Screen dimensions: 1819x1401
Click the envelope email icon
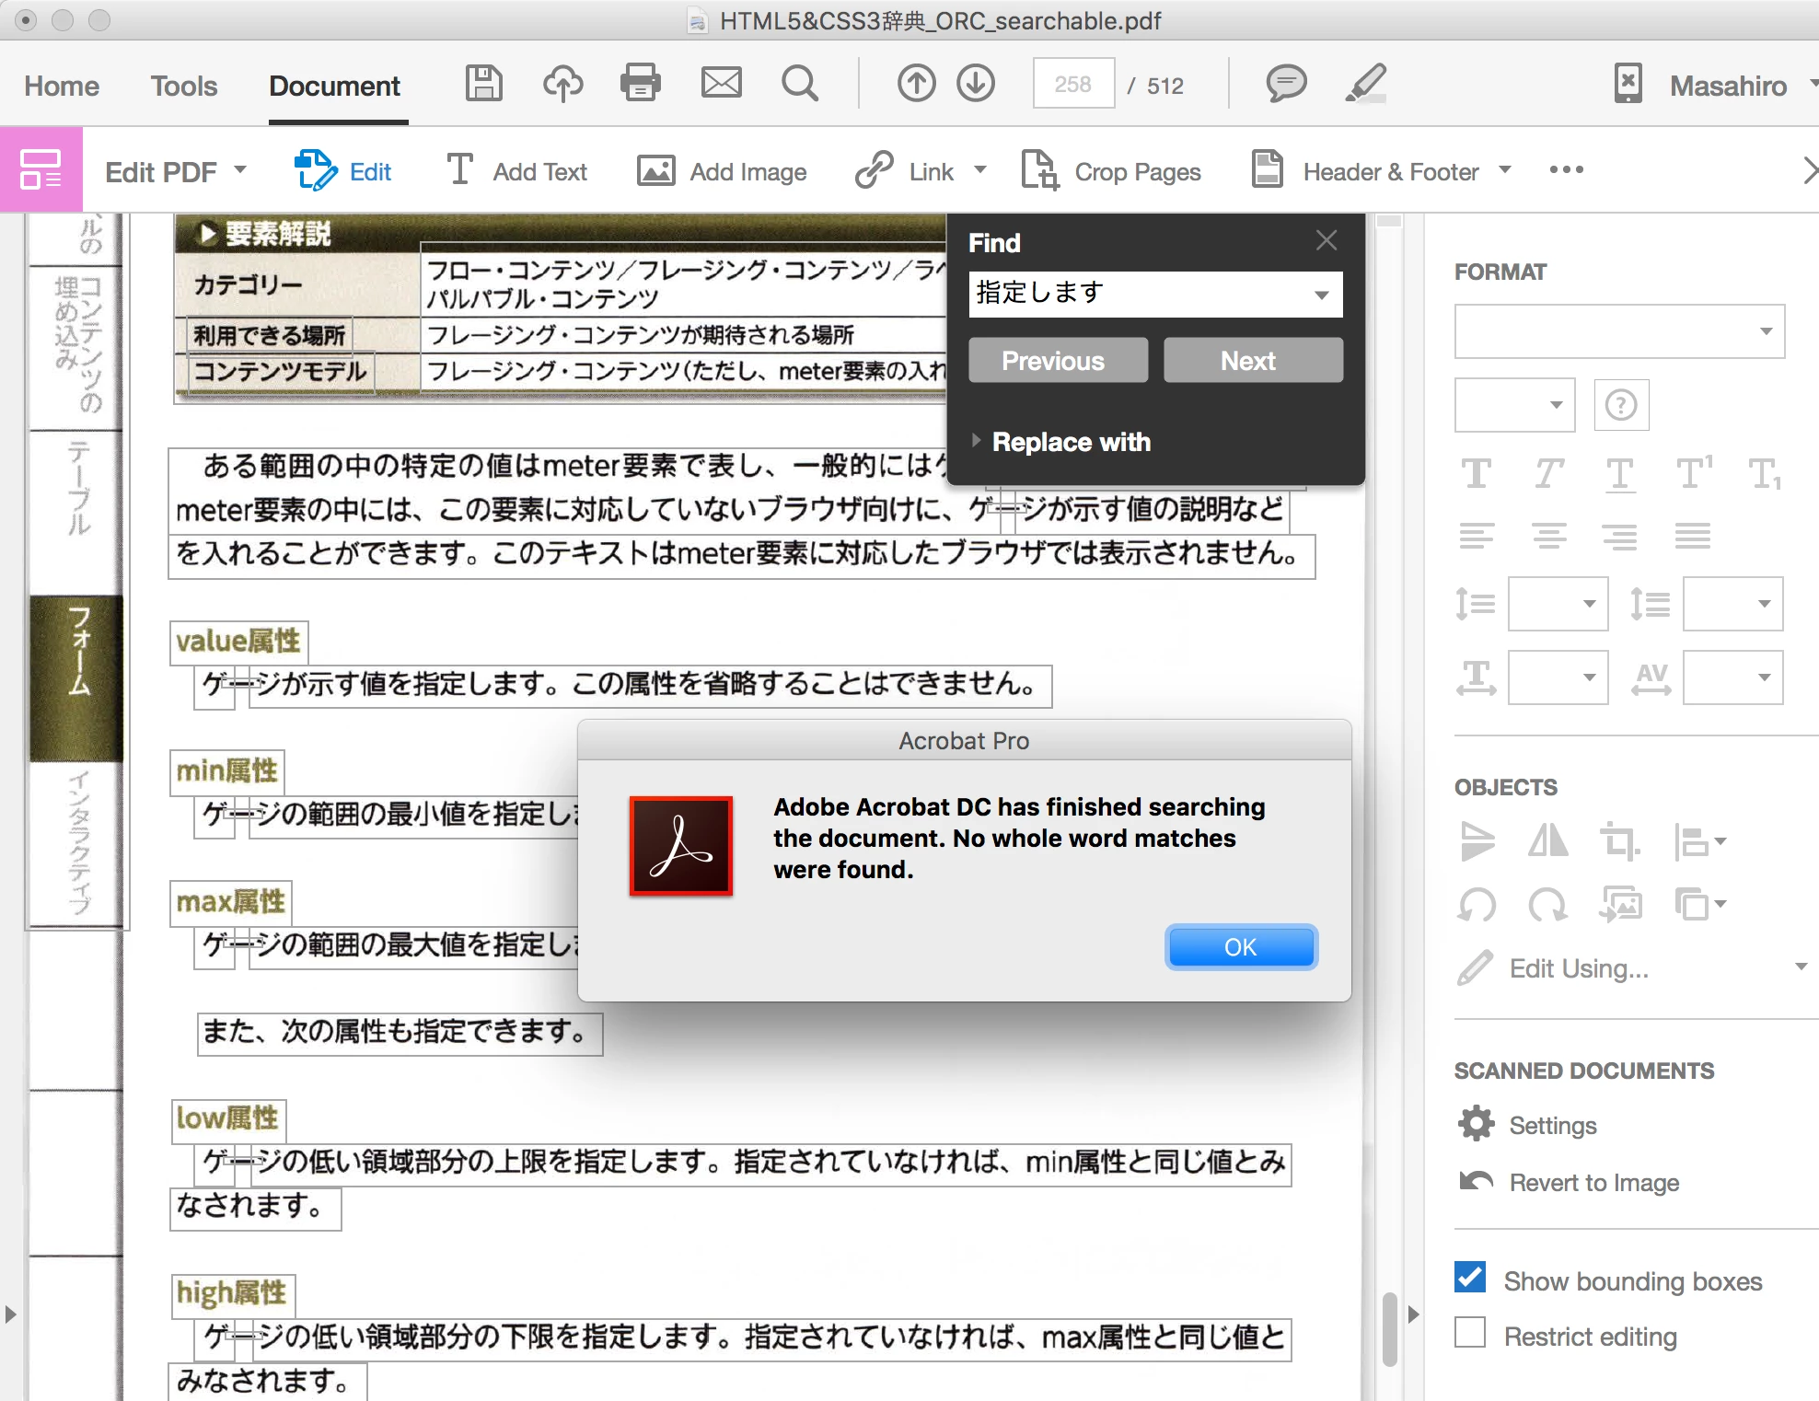pos(721,84)
